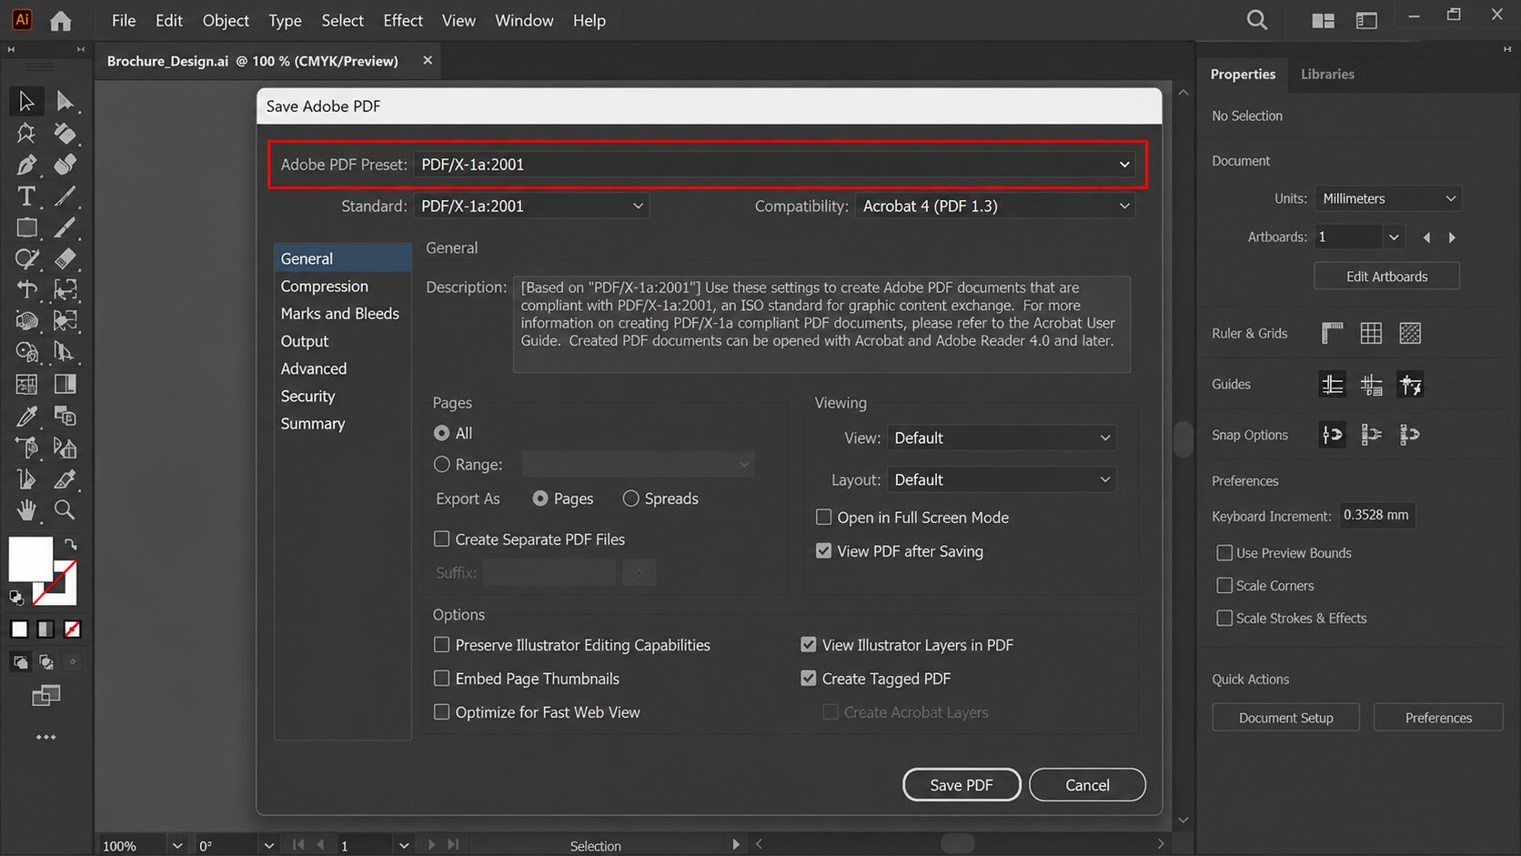1521x856 pixels.
Task: Click the Preferences quick action button
Action: [1438, 718]
